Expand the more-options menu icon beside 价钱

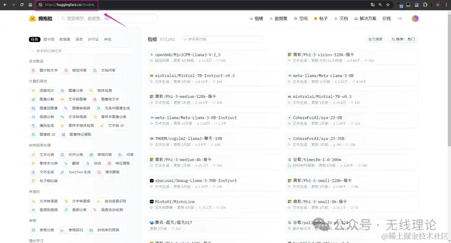coord(399,19)
